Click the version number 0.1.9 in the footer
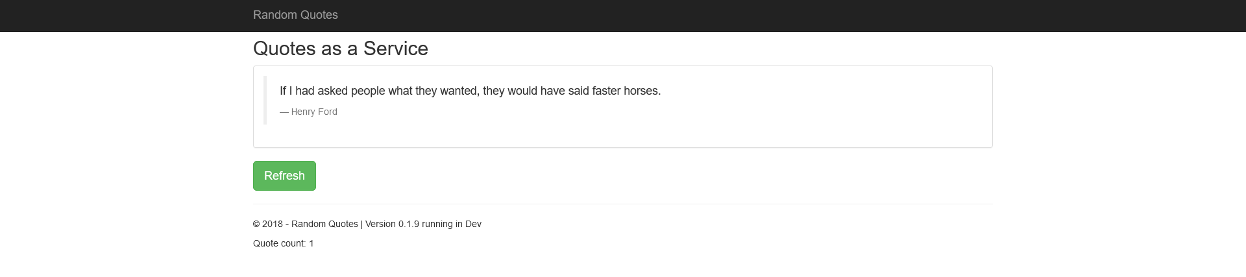 point(409,224)
